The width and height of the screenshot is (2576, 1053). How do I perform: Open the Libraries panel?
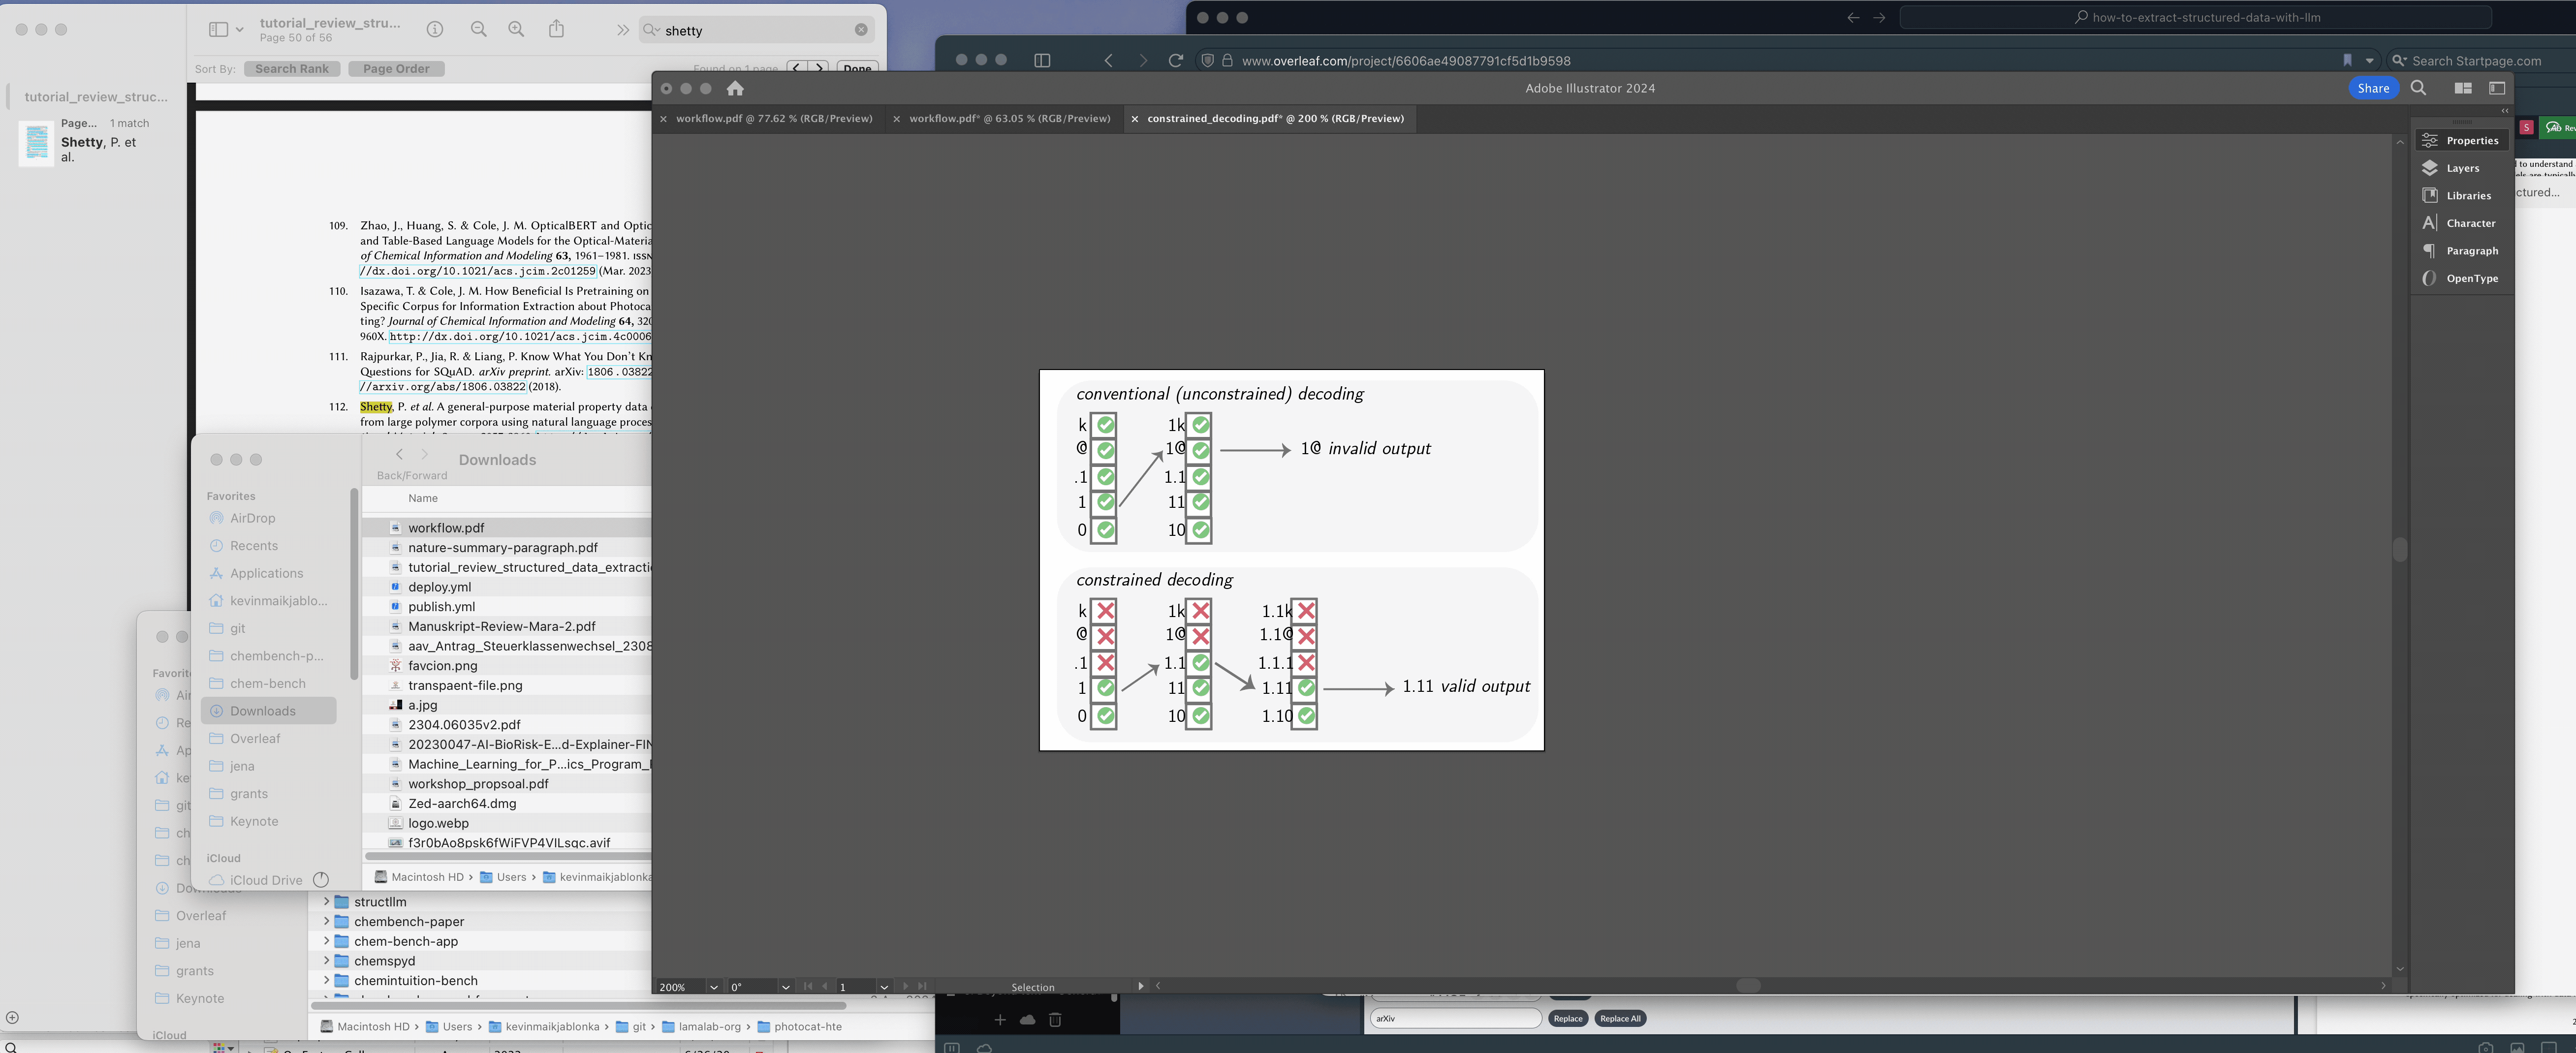coord(2467,196)
